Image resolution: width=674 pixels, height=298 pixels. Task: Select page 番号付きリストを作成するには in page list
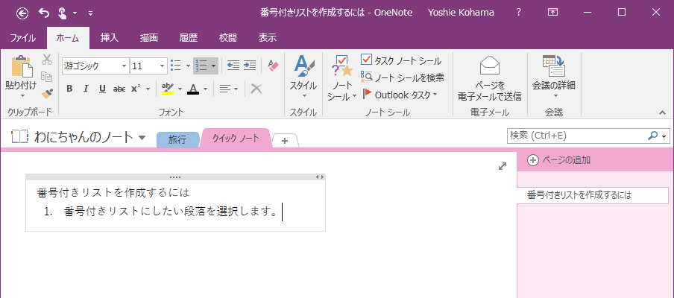pos(593,195)
